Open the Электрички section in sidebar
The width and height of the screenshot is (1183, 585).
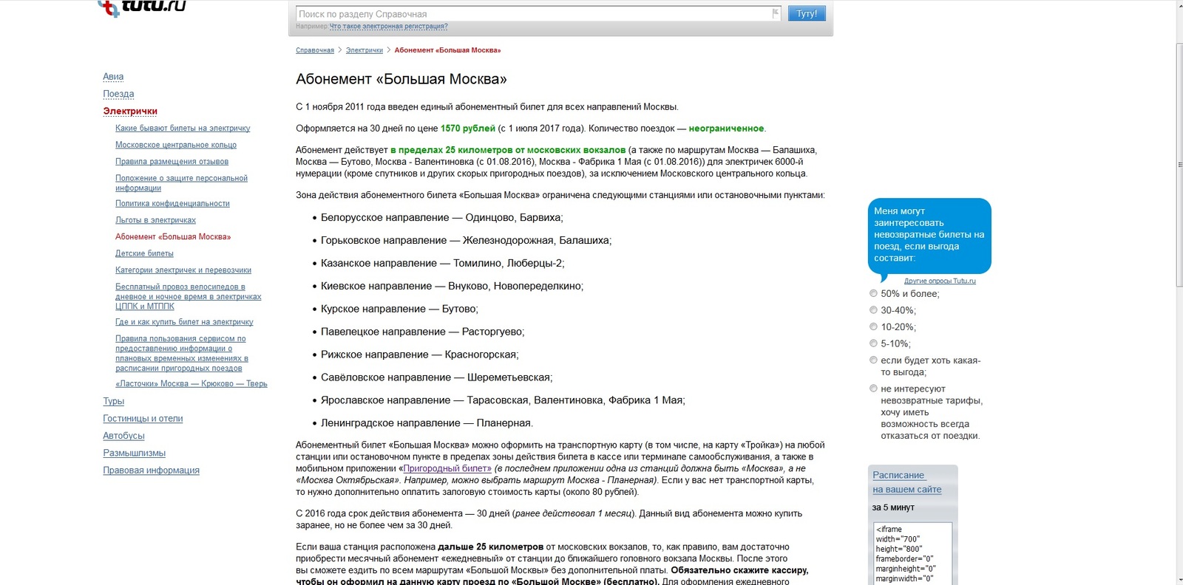coord(130,111)
